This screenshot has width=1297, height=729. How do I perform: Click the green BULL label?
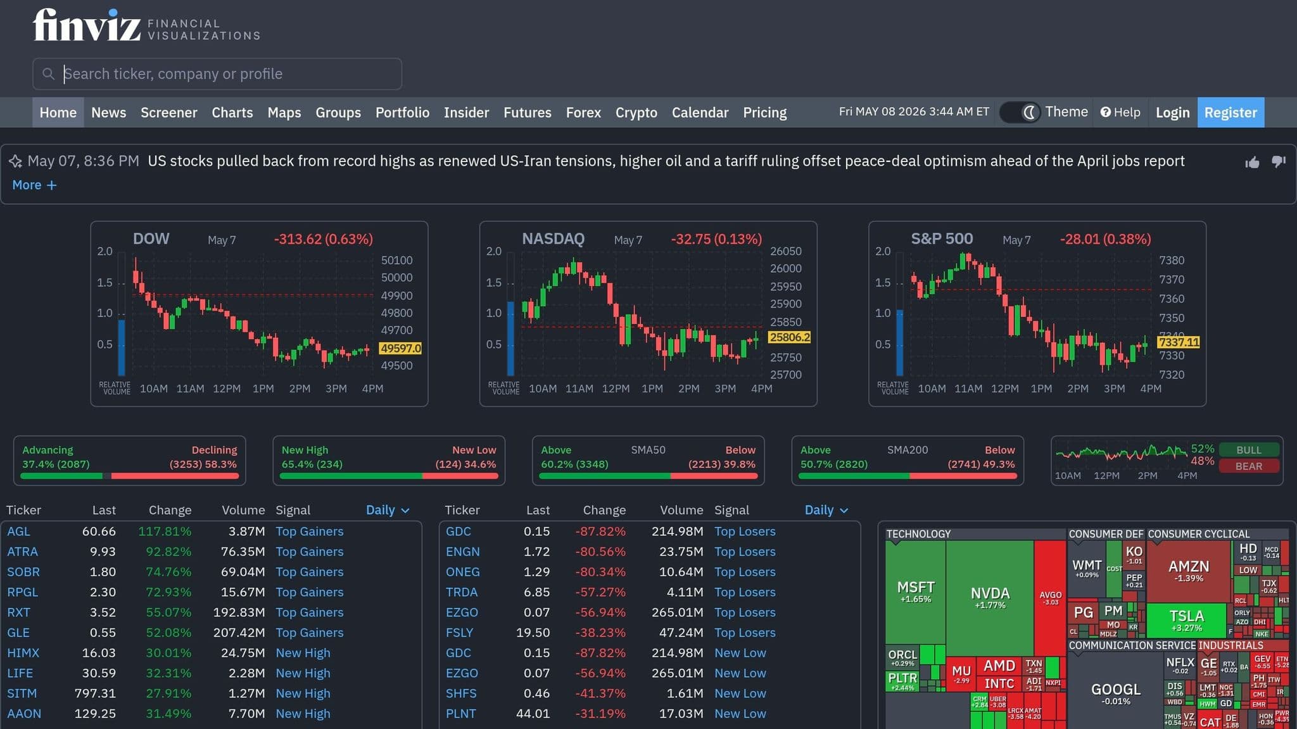point(1249,450)
